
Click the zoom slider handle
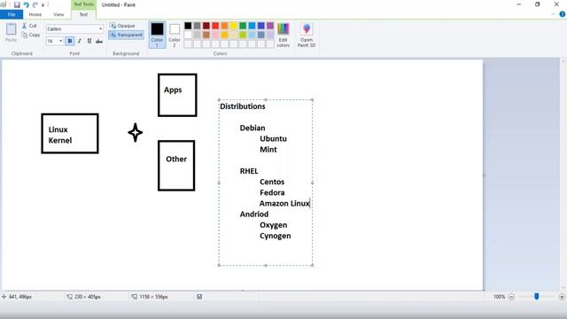(537, 297)
